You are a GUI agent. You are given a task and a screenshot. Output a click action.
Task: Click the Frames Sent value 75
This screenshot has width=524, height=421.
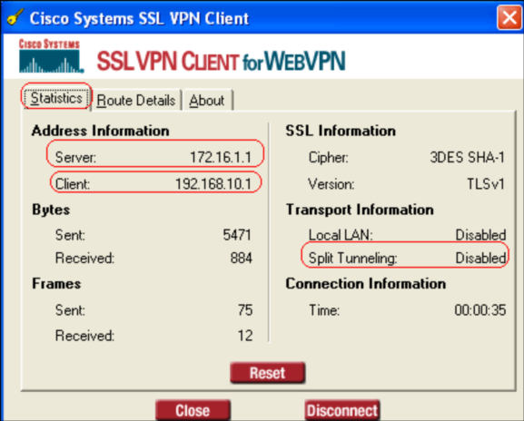click(245, 310)
